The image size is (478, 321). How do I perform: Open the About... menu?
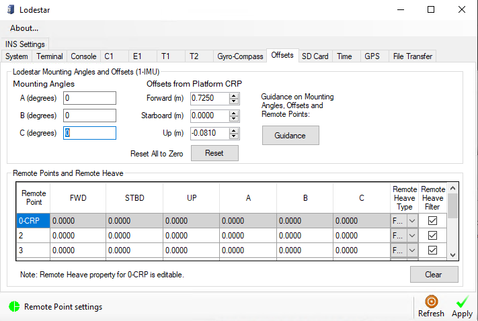(x=24, y=28)
